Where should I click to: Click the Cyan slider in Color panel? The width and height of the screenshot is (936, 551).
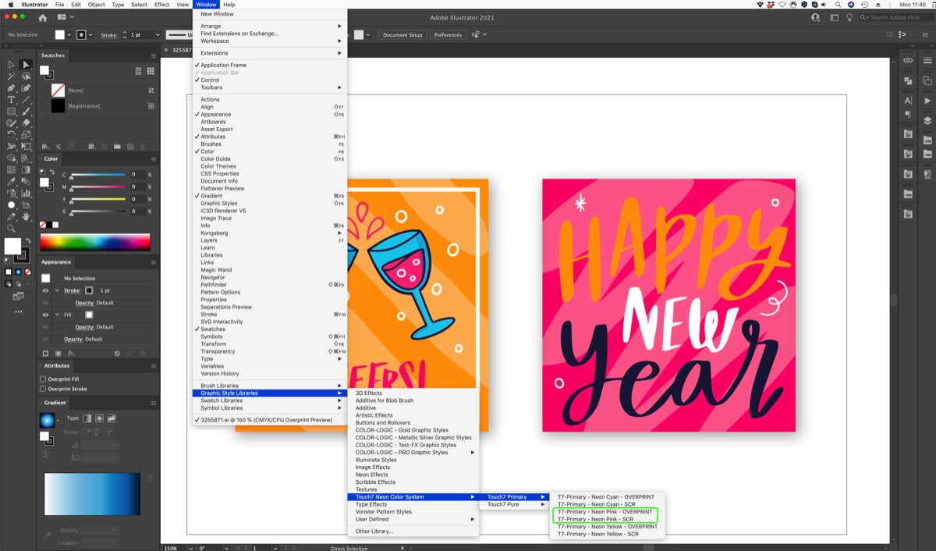[x=97, y=175]
